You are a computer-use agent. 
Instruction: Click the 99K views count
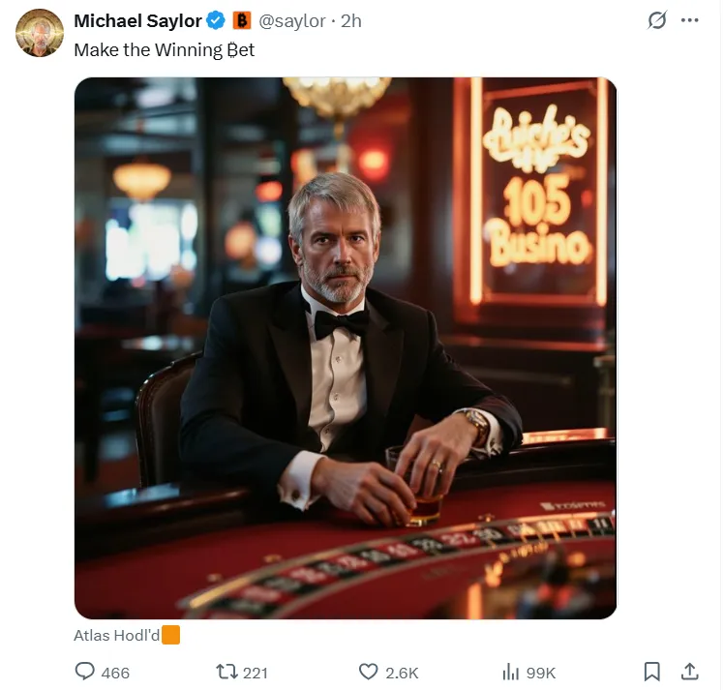pyautogui.click(x=541, y=673)
